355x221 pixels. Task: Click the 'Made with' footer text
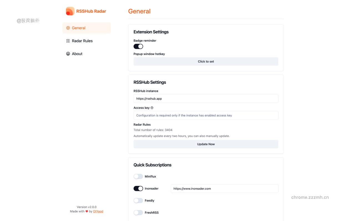pyautogui.click(x=77, y=211)
